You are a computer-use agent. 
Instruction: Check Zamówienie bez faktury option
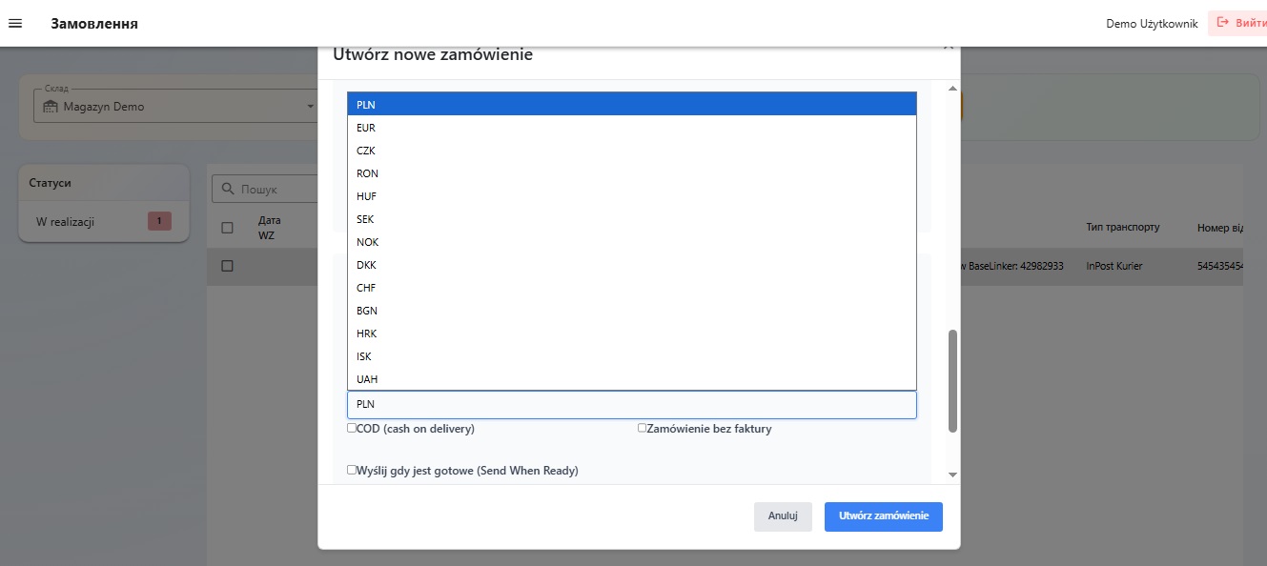pyautogui.click(x=643, y=429)
